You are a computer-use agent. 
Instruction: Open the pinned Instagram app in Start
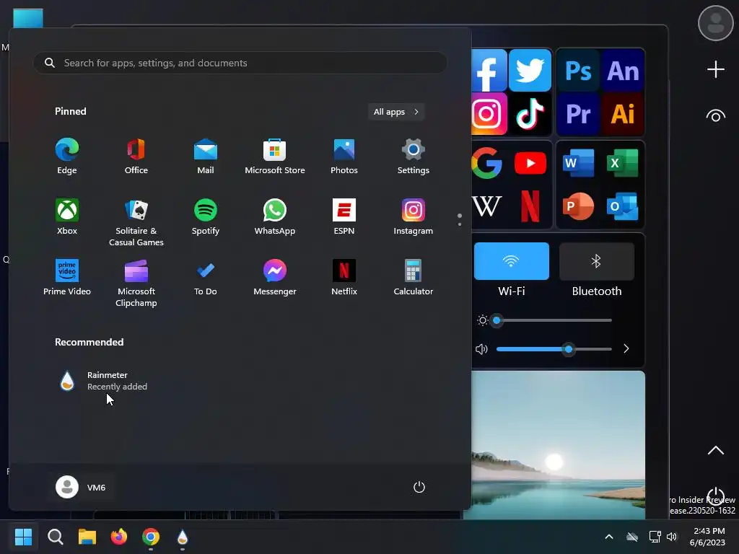click(414, 217)
